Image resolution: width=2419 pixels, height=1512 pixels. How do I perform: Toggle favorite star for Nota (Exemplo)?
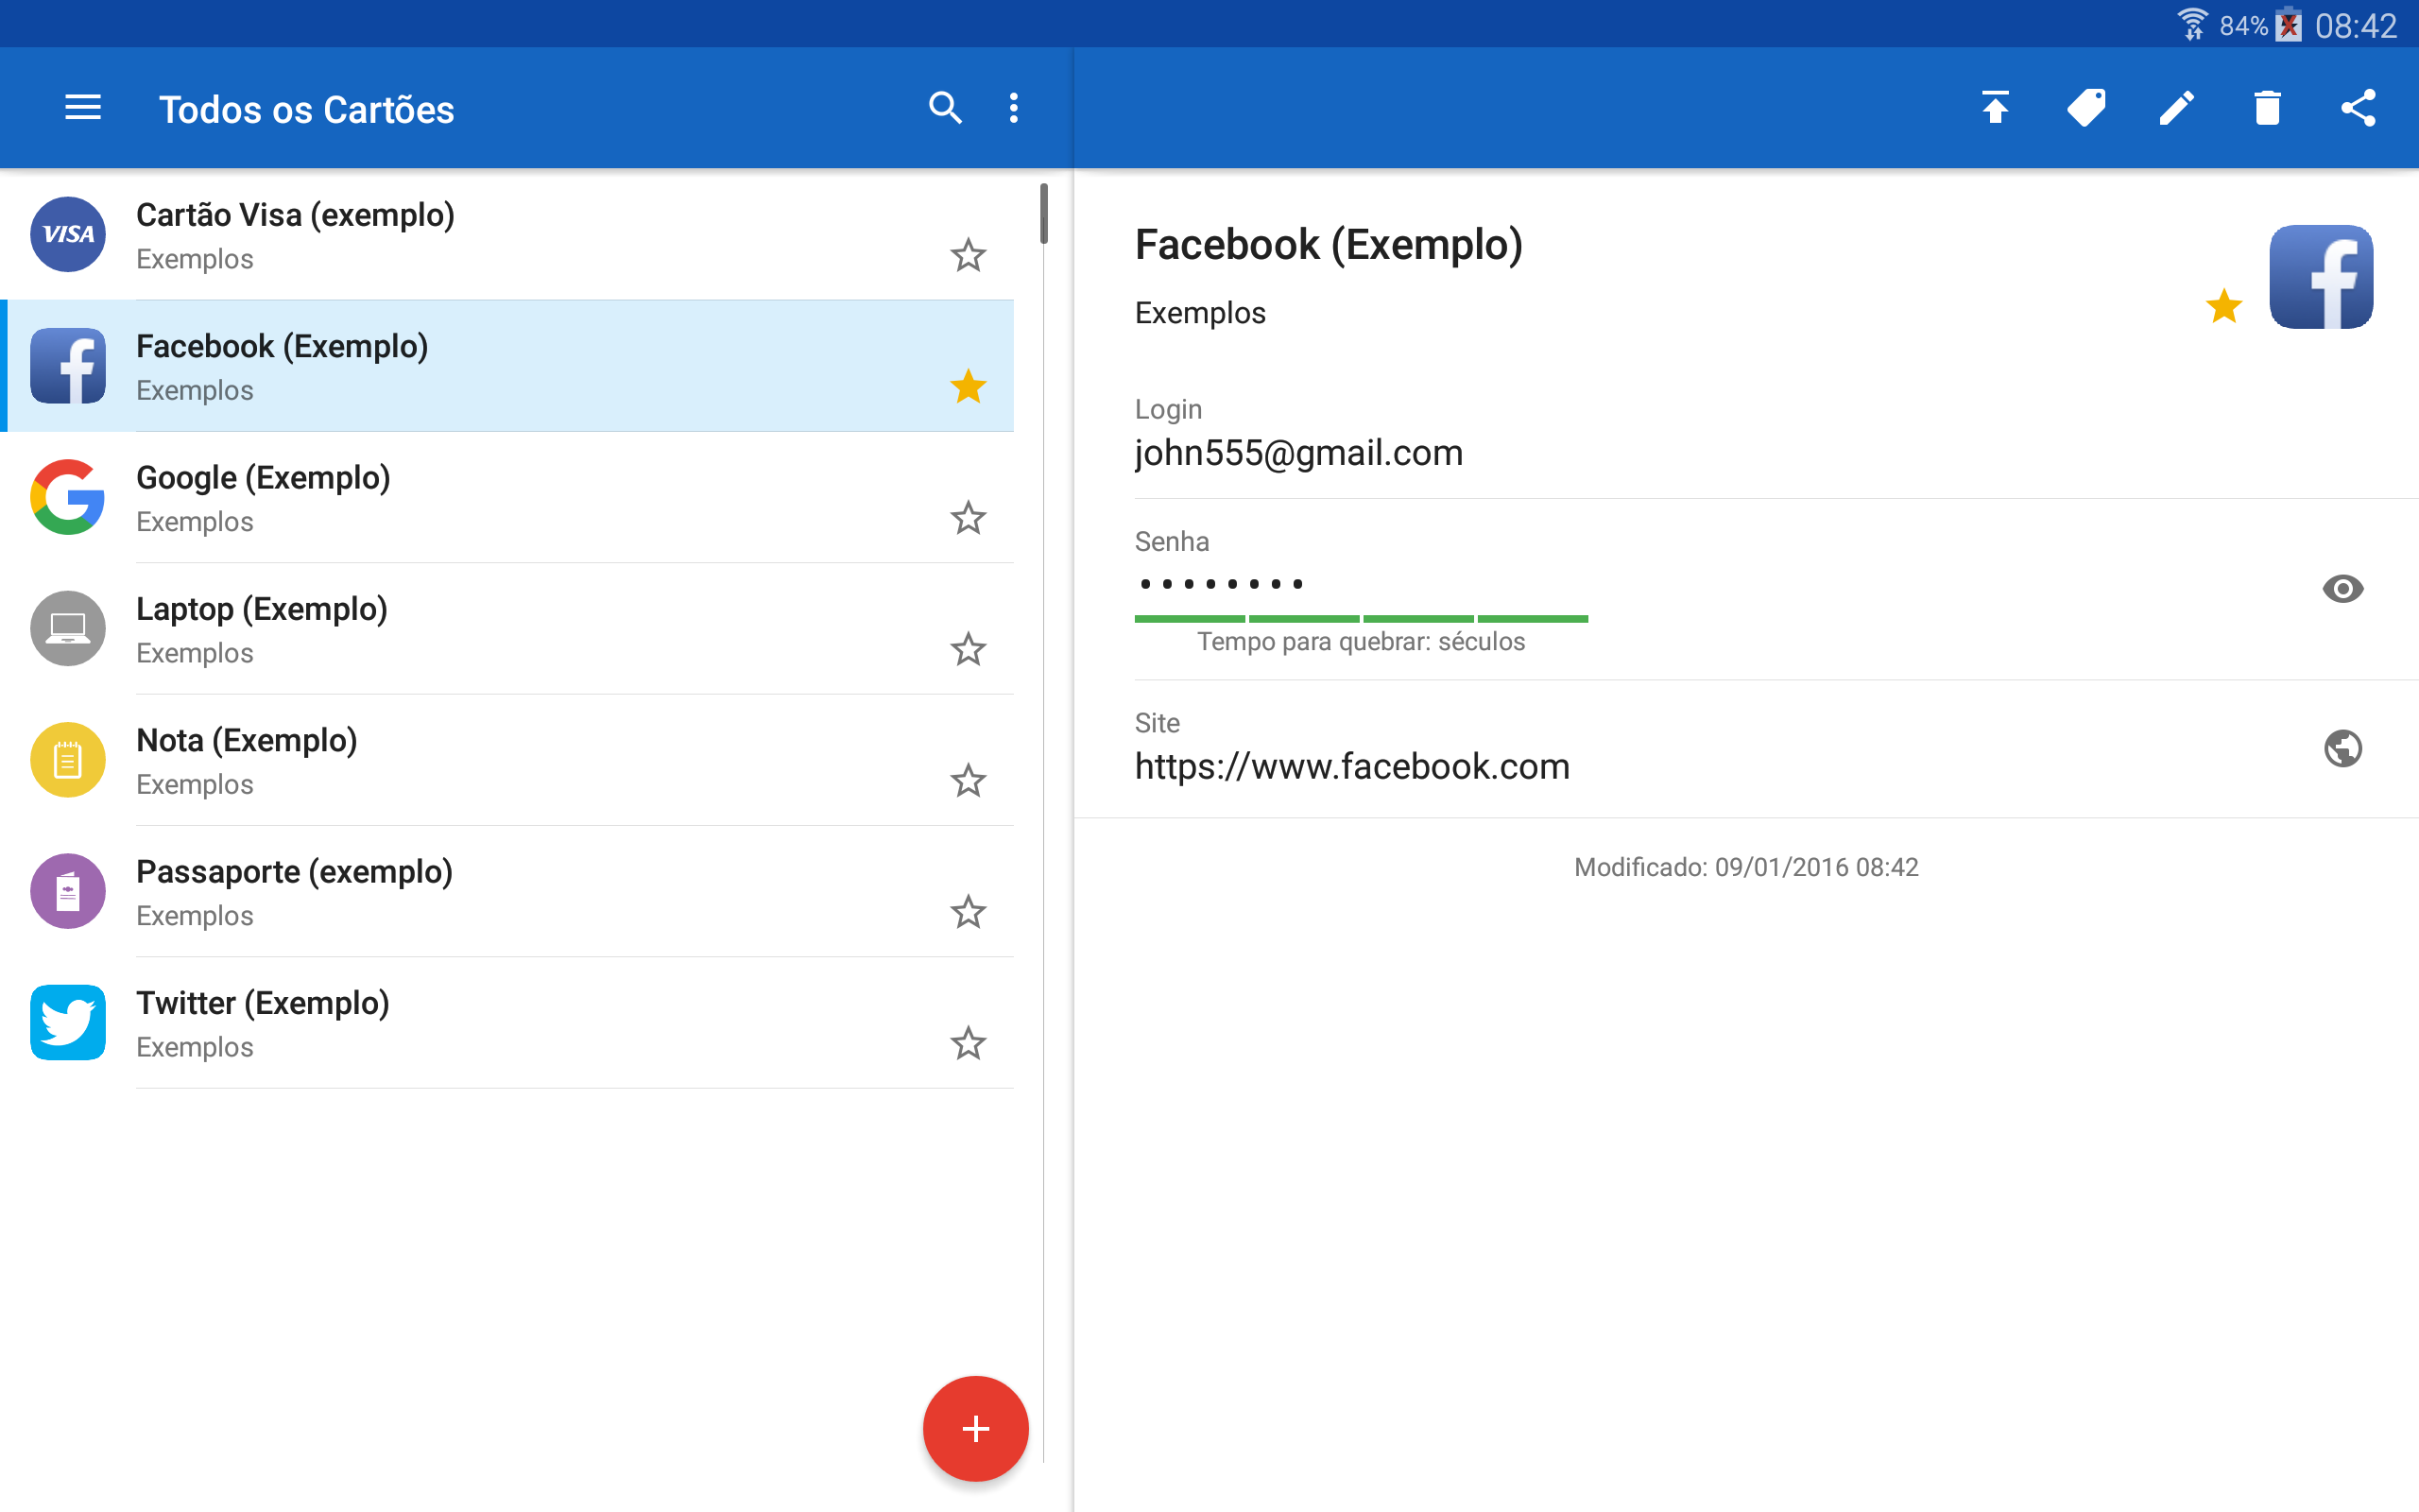point(968,780)
